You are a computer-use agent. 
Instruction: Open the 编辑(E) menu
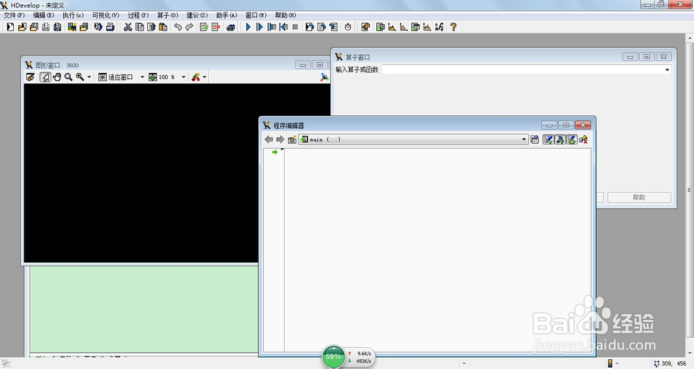(43, 15)
